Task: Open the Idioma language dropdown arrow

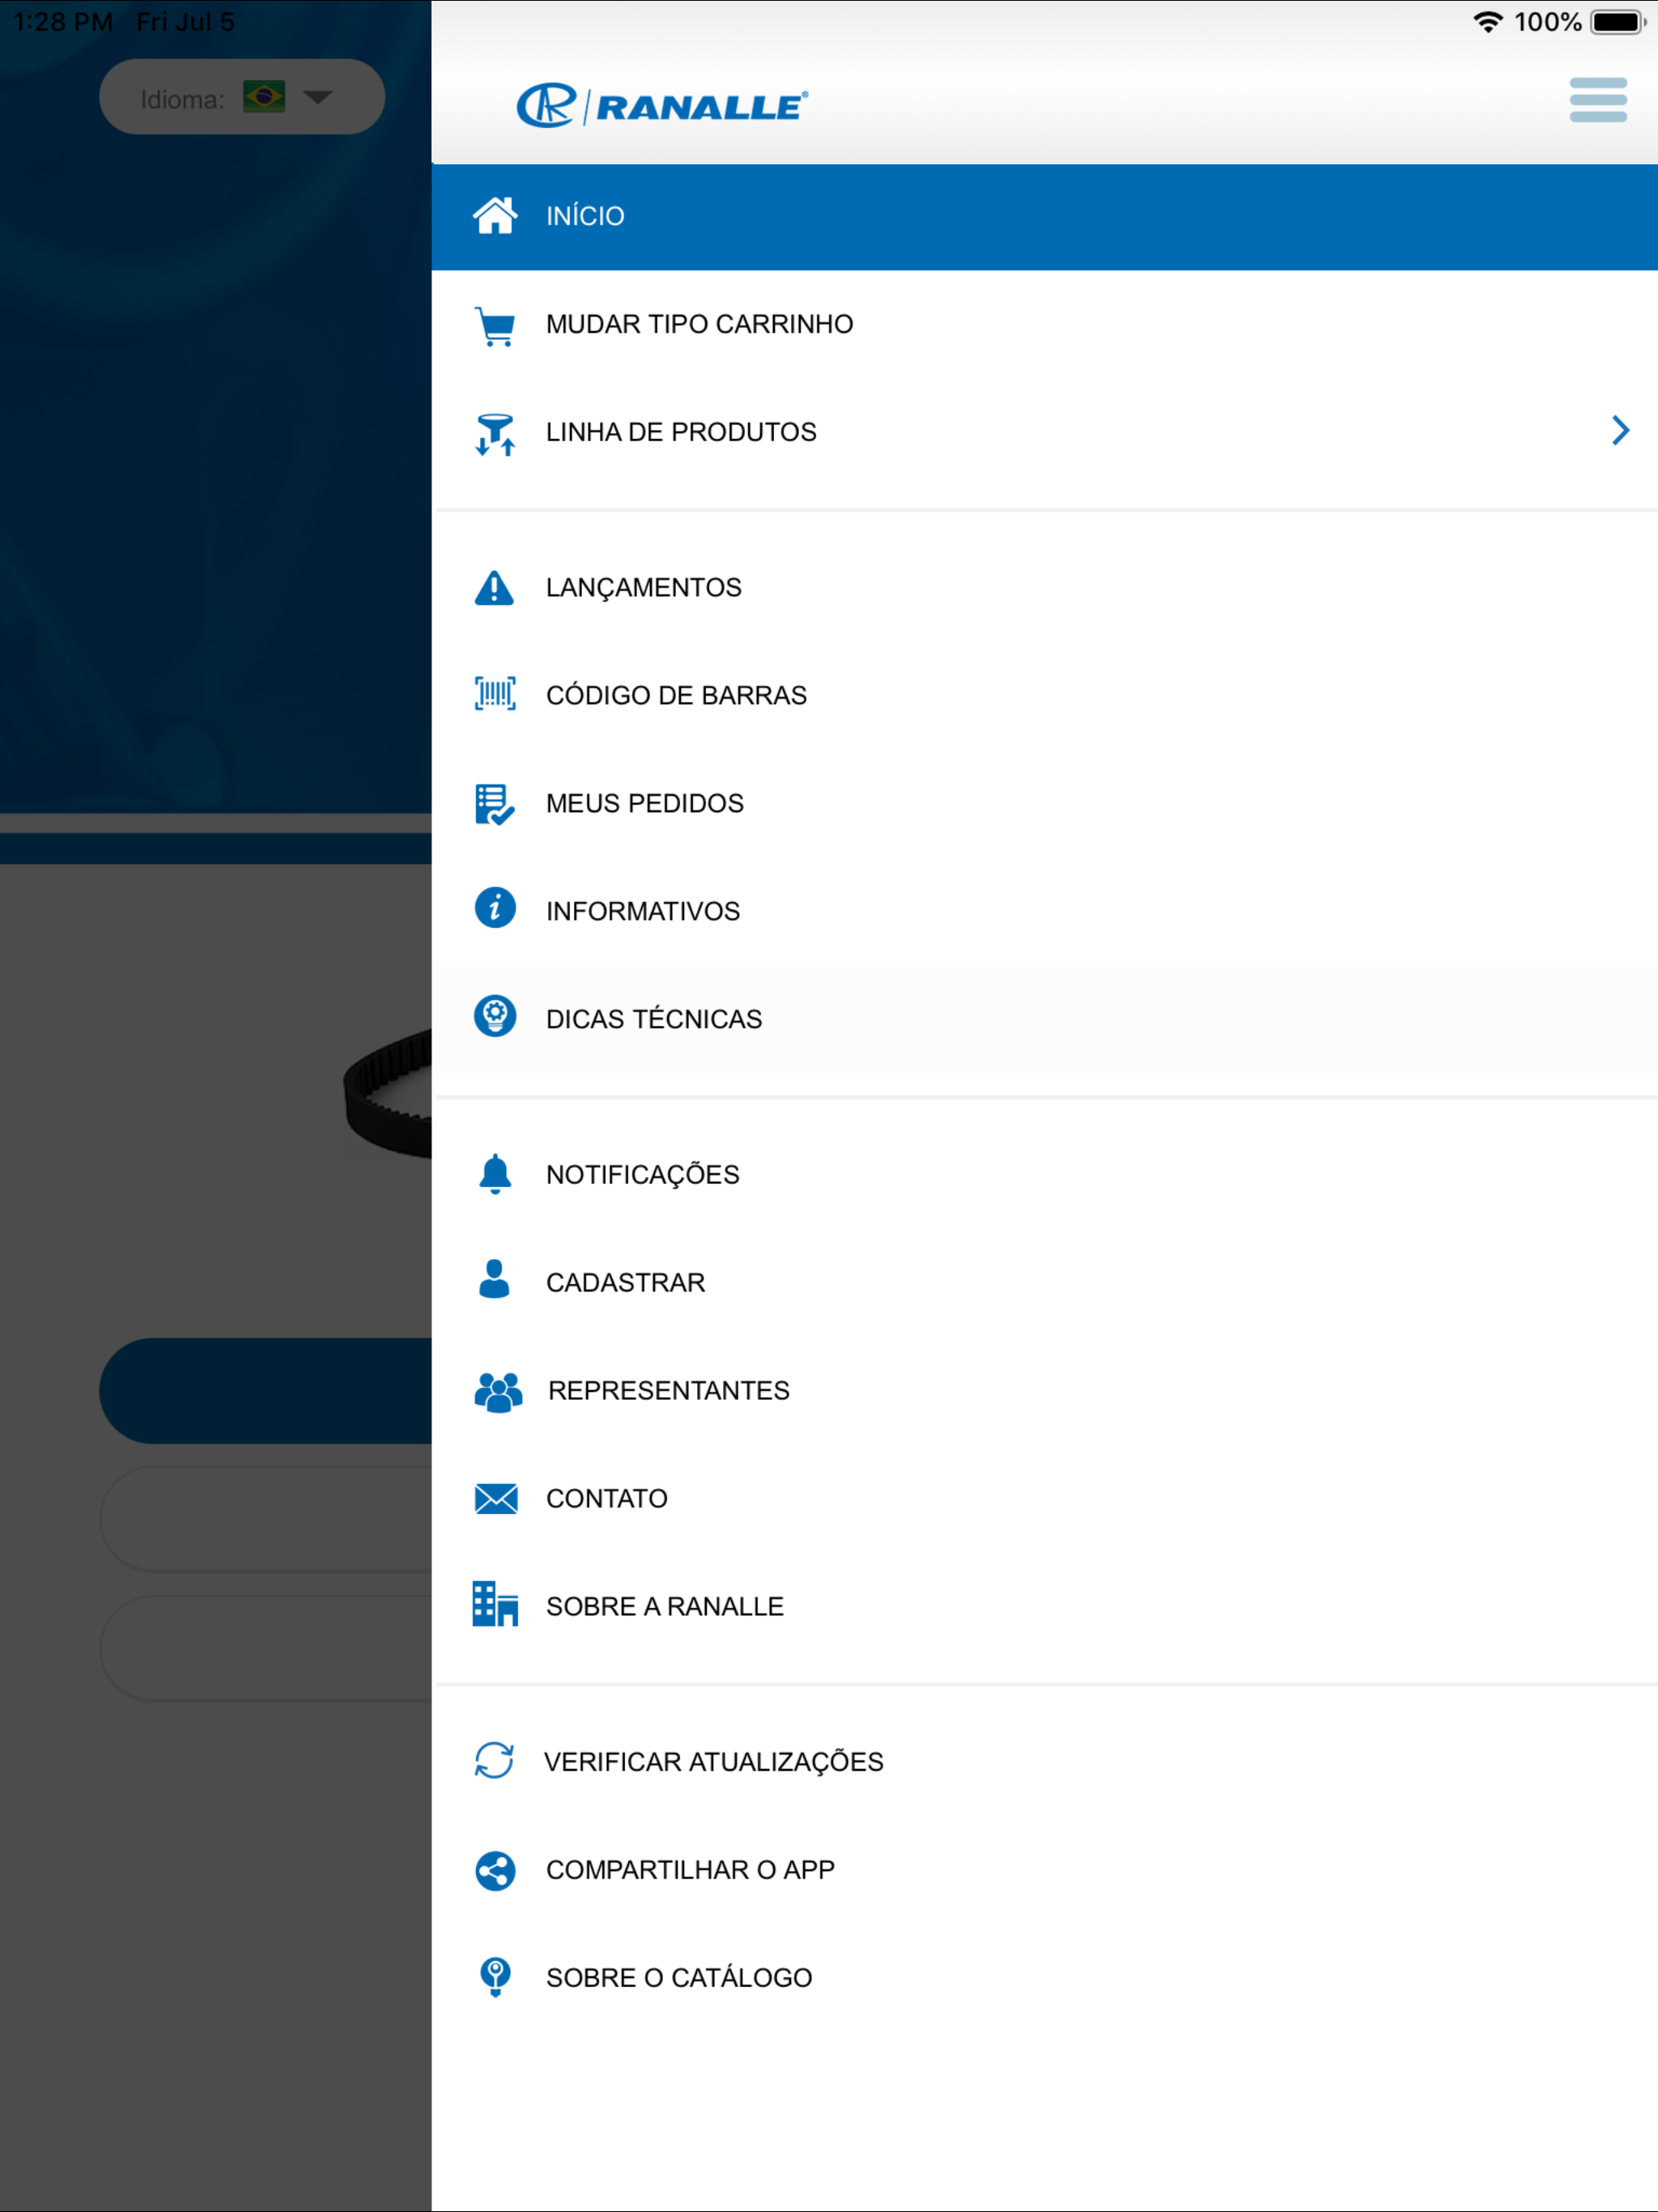Action: [x=318, y=97]
